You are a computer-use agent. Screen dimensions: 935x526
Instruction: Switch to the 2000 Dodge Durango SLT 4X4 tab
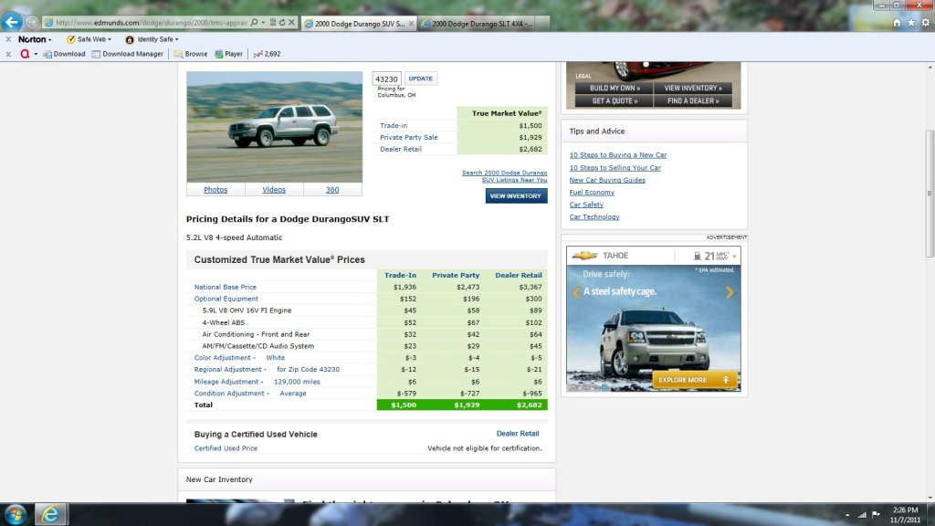(x=476, y=23)
